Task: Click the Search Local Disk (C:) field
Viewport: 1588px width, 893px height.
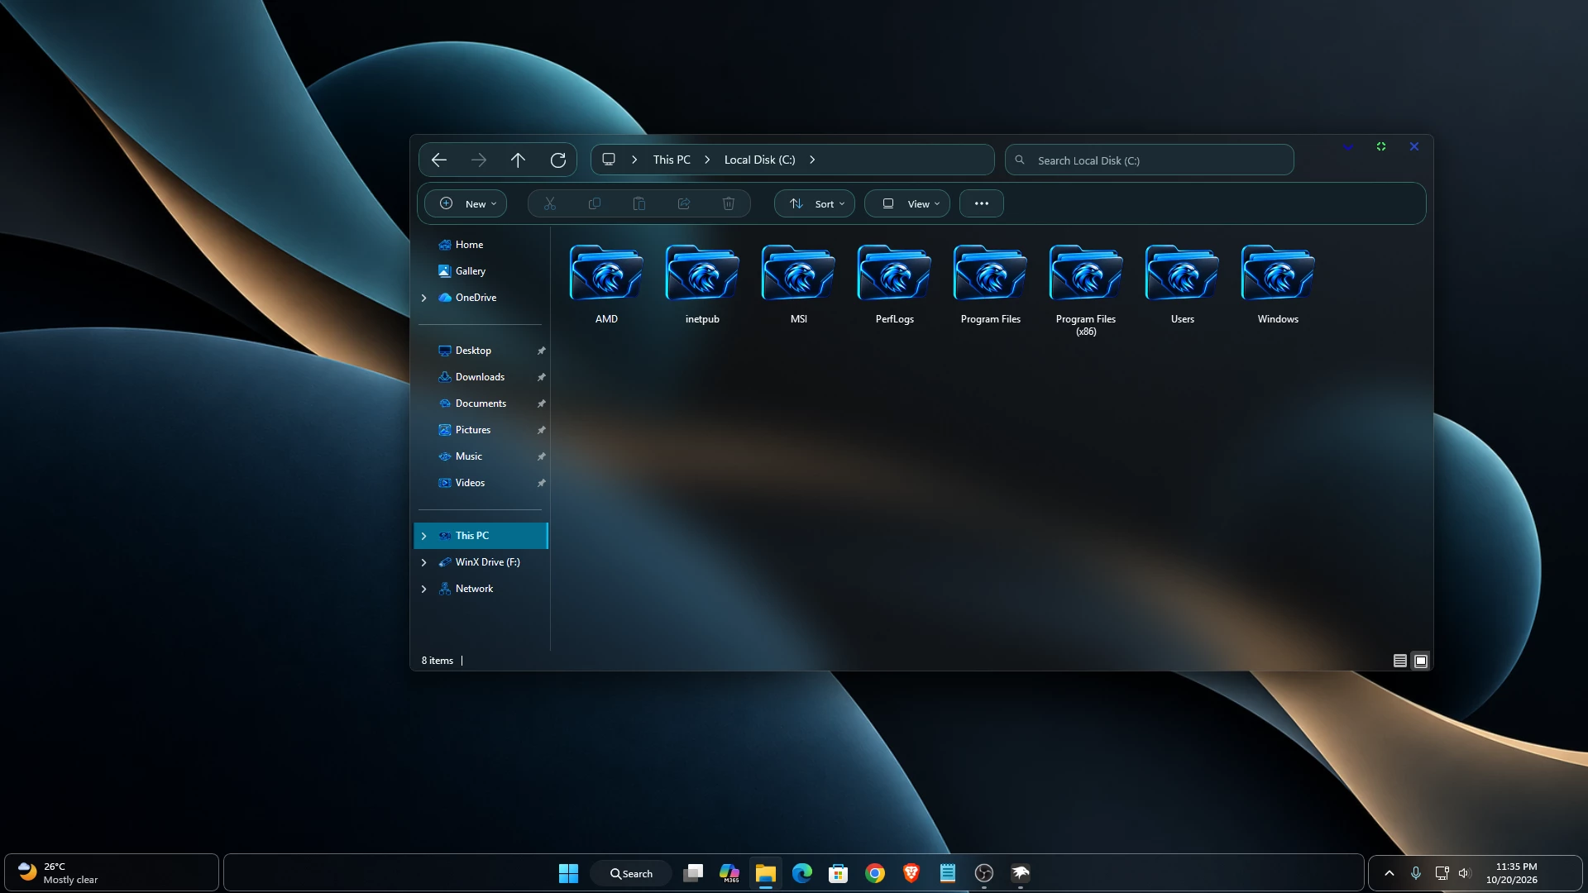Action: click(1149, 160)
